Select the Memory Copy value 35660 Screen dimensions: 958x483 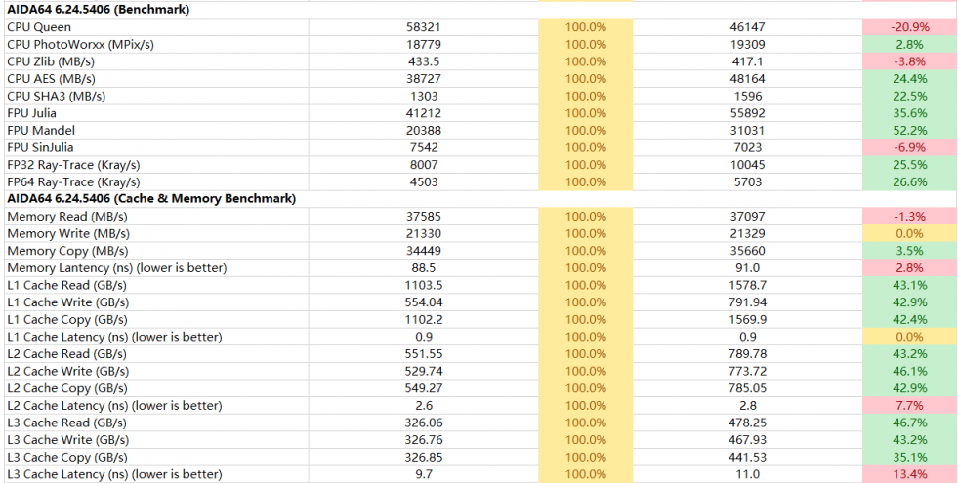point(747,251)
